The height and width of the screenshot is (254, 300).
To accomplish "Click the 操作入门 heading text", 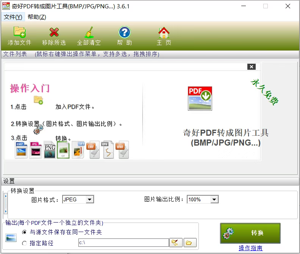I will [x=30, y=88].
